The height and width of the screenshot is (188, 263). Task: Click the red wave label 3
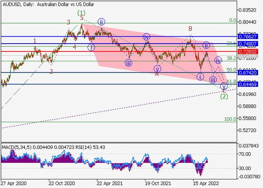69,22
